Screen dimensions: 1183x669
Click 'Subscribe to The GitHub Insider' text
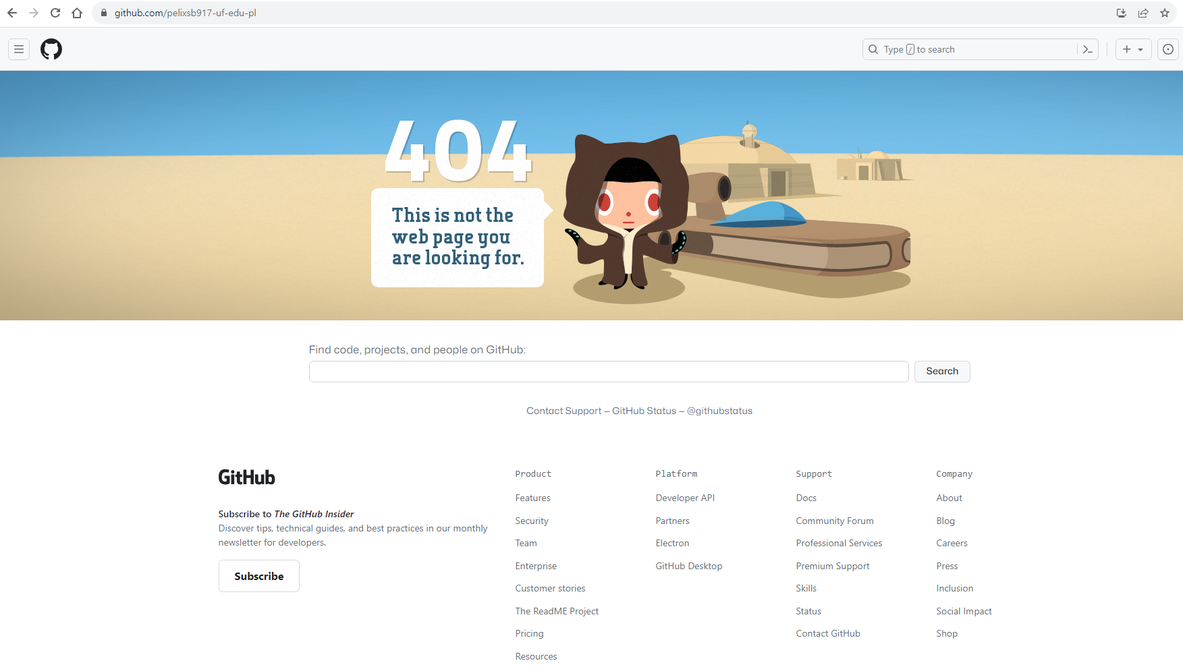point(286,514)
